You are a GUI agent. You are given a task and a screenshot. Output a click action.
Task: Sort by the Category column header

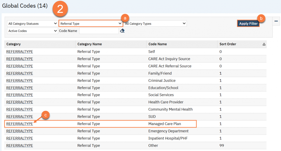click(13, 44)
